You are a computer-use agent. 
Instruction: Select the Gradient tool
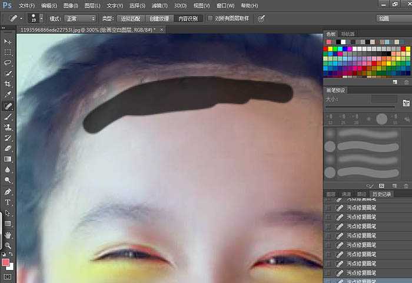click(x=8, y=159)
